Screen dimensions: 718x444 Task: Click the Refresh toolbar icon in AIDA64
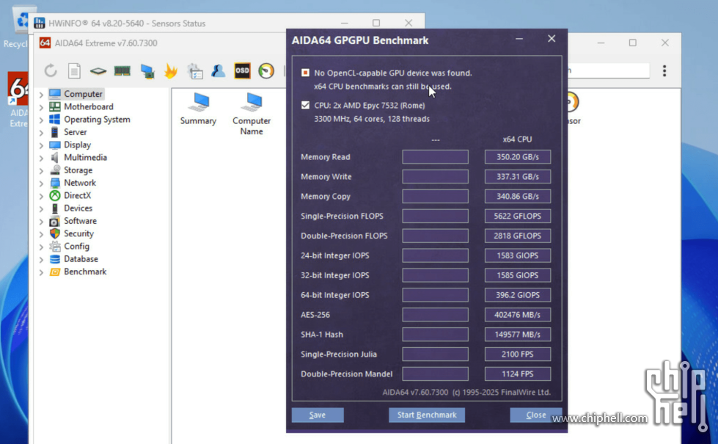(x=51, y=70)
